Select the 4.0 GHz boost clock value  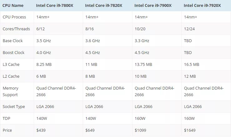pyautogui.click(x=44, y=53)
